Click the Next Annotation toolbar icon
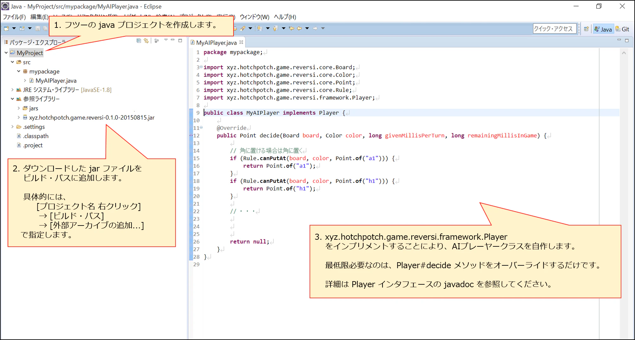 pyautogui.click(x=260, y=28)
